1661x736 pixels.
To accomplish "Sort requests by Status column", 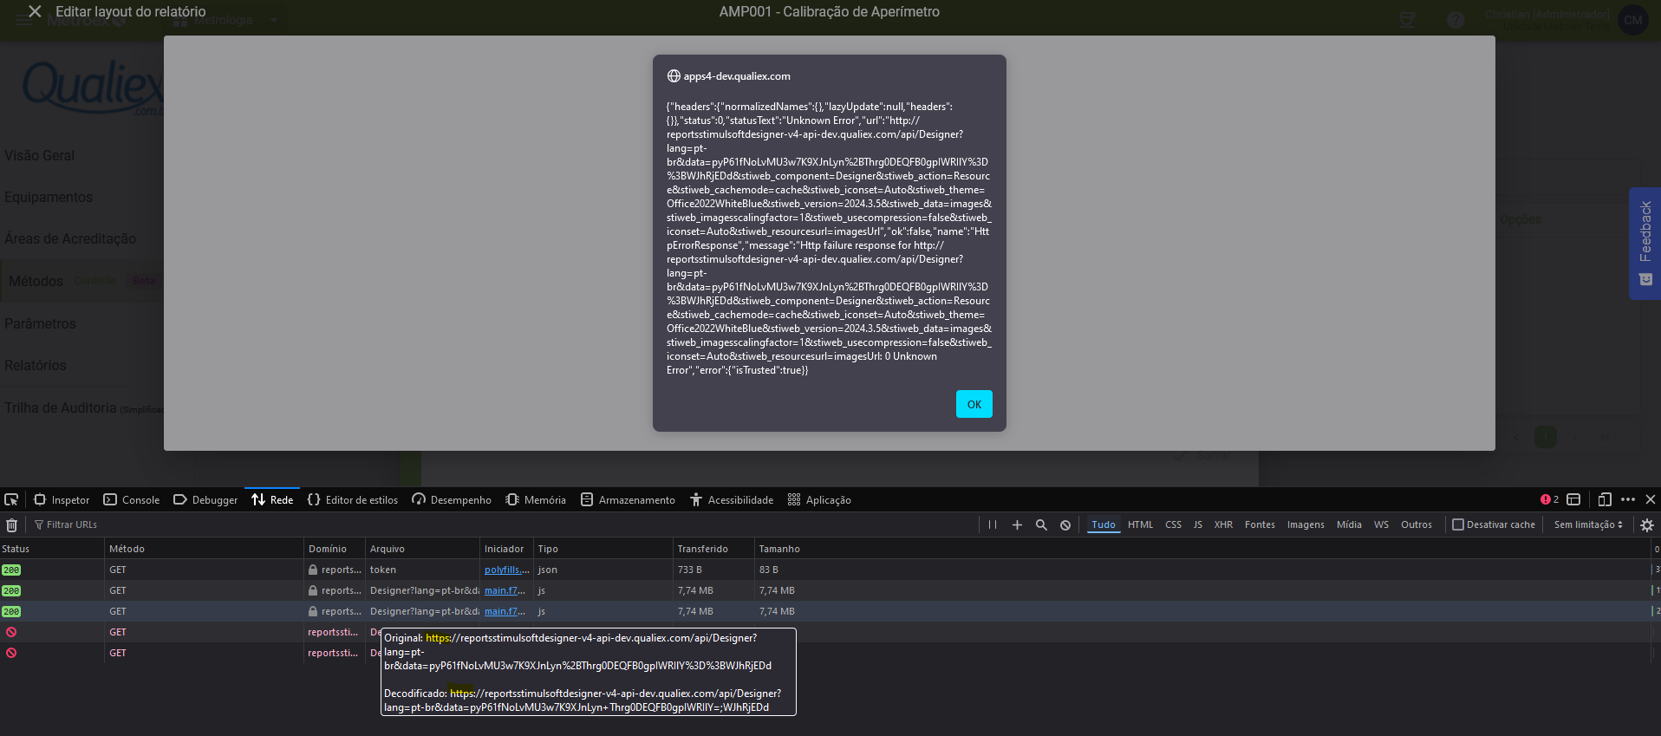I will click(52, 549).
